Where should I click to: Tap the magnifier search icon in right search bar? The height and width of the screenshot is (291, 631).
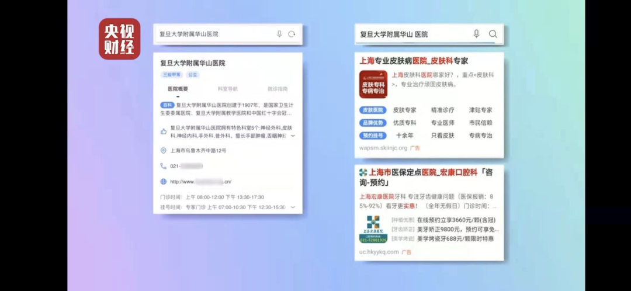493,34
